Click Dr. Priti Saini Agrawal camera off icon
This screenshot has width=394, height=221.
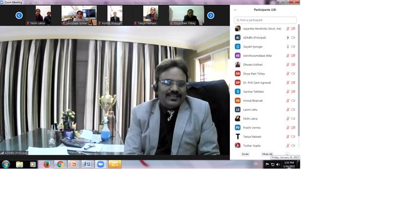293,83
